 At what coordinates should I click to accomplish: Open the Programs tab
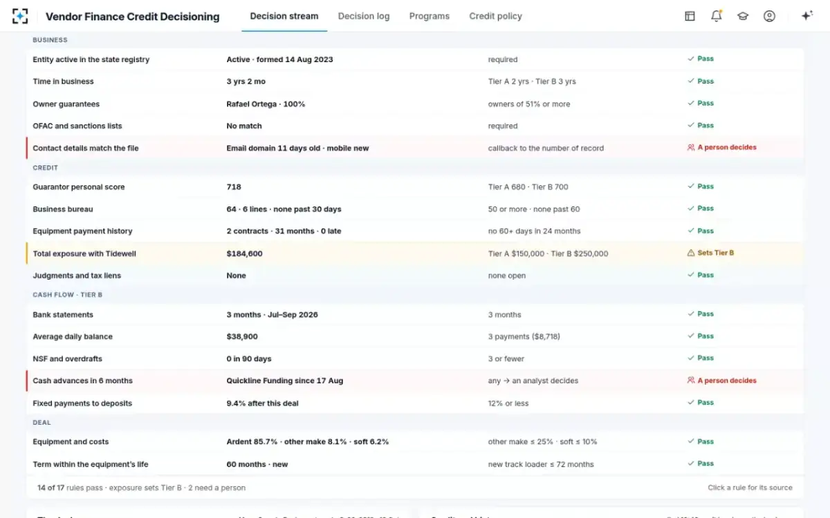click(429, 16)
